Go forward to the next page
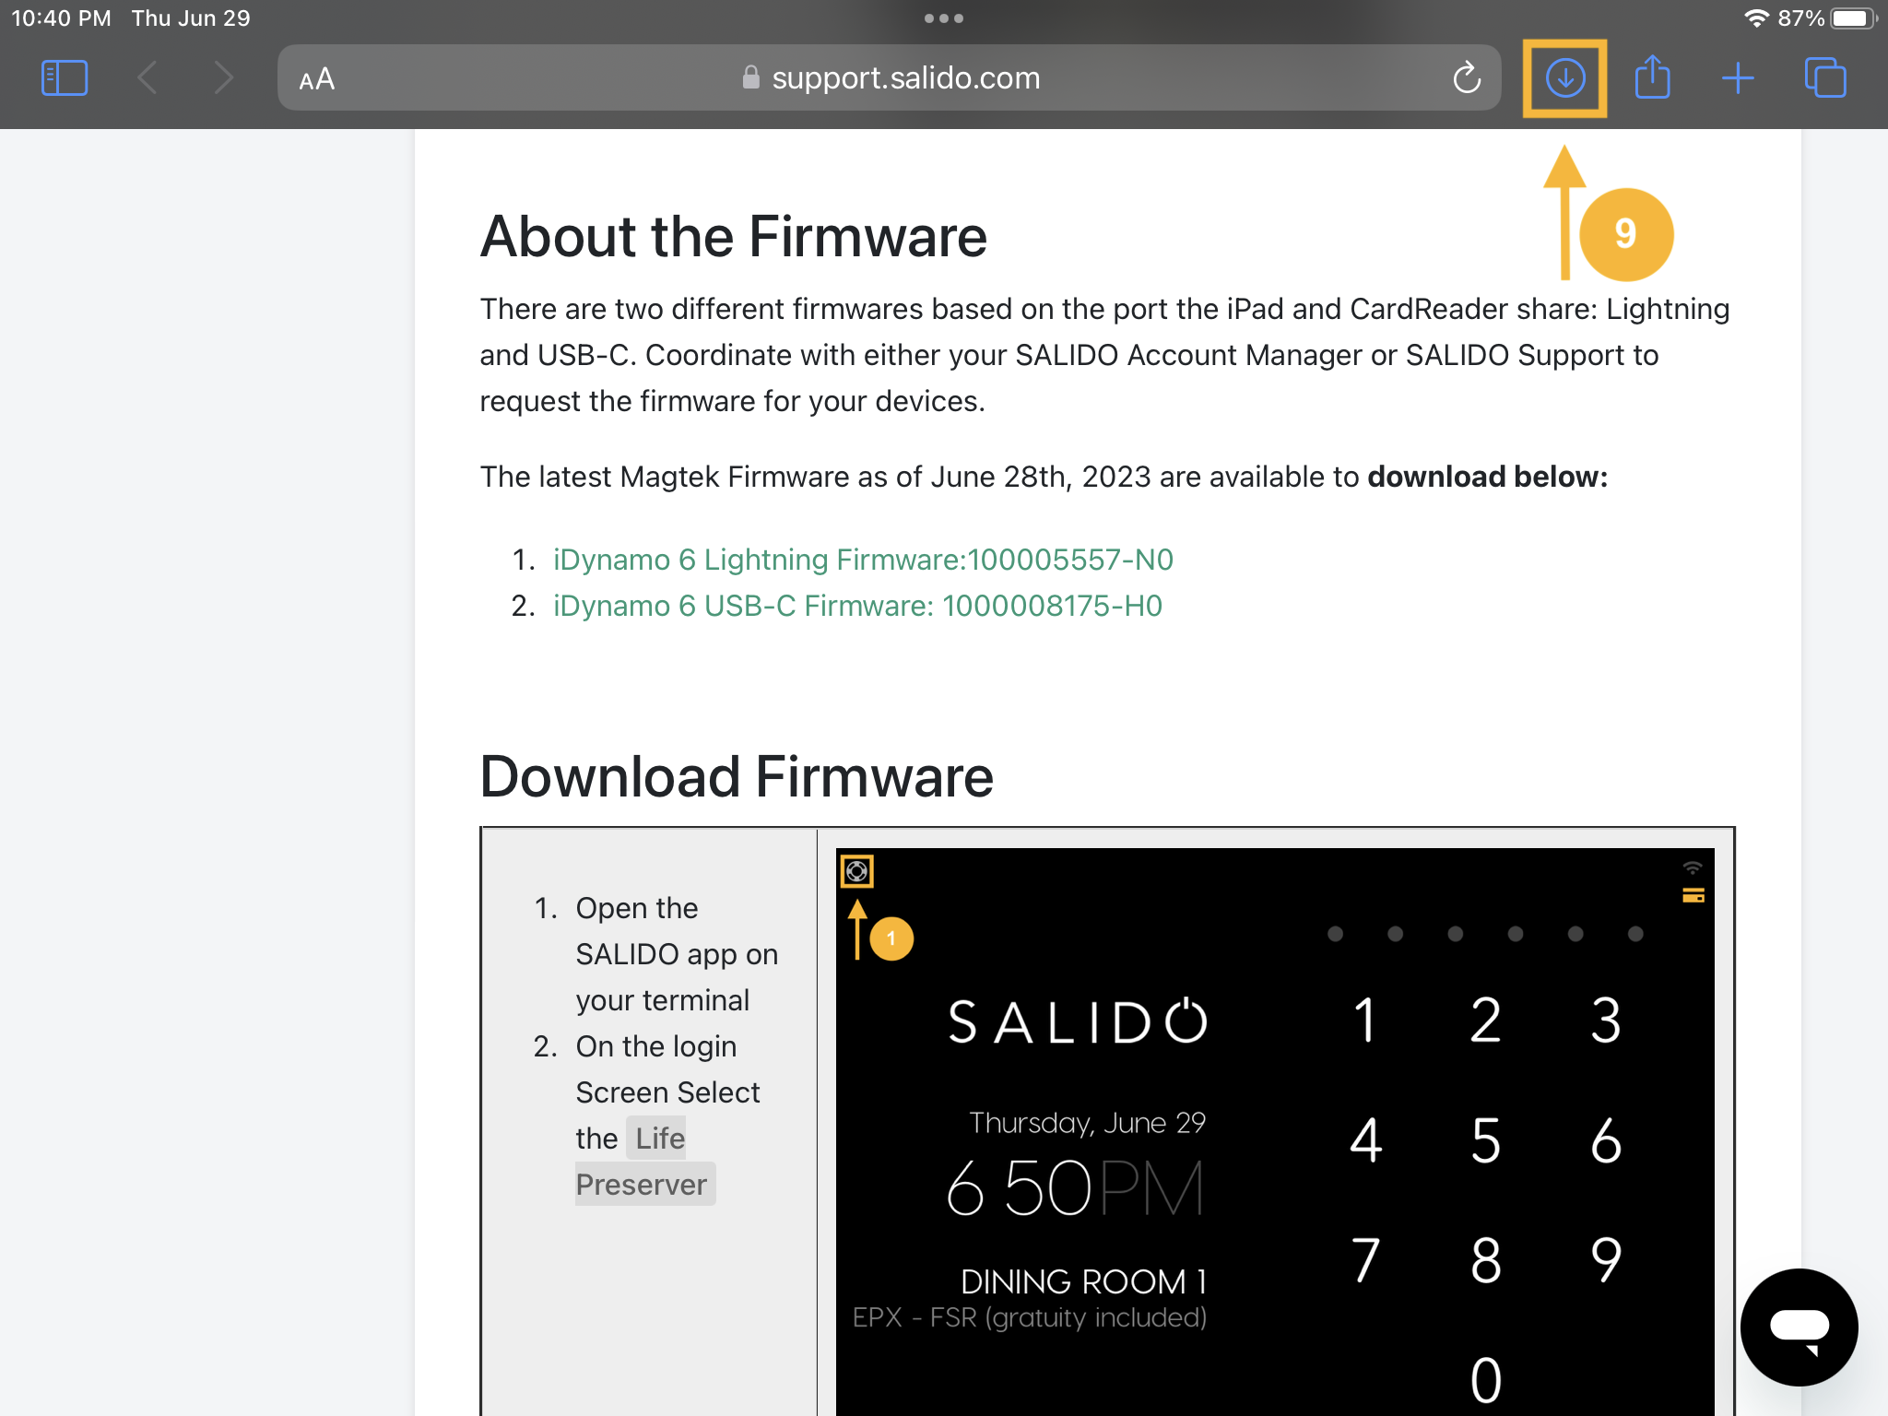Viewport: 1888px width, 1416px height. click(223, 78)
